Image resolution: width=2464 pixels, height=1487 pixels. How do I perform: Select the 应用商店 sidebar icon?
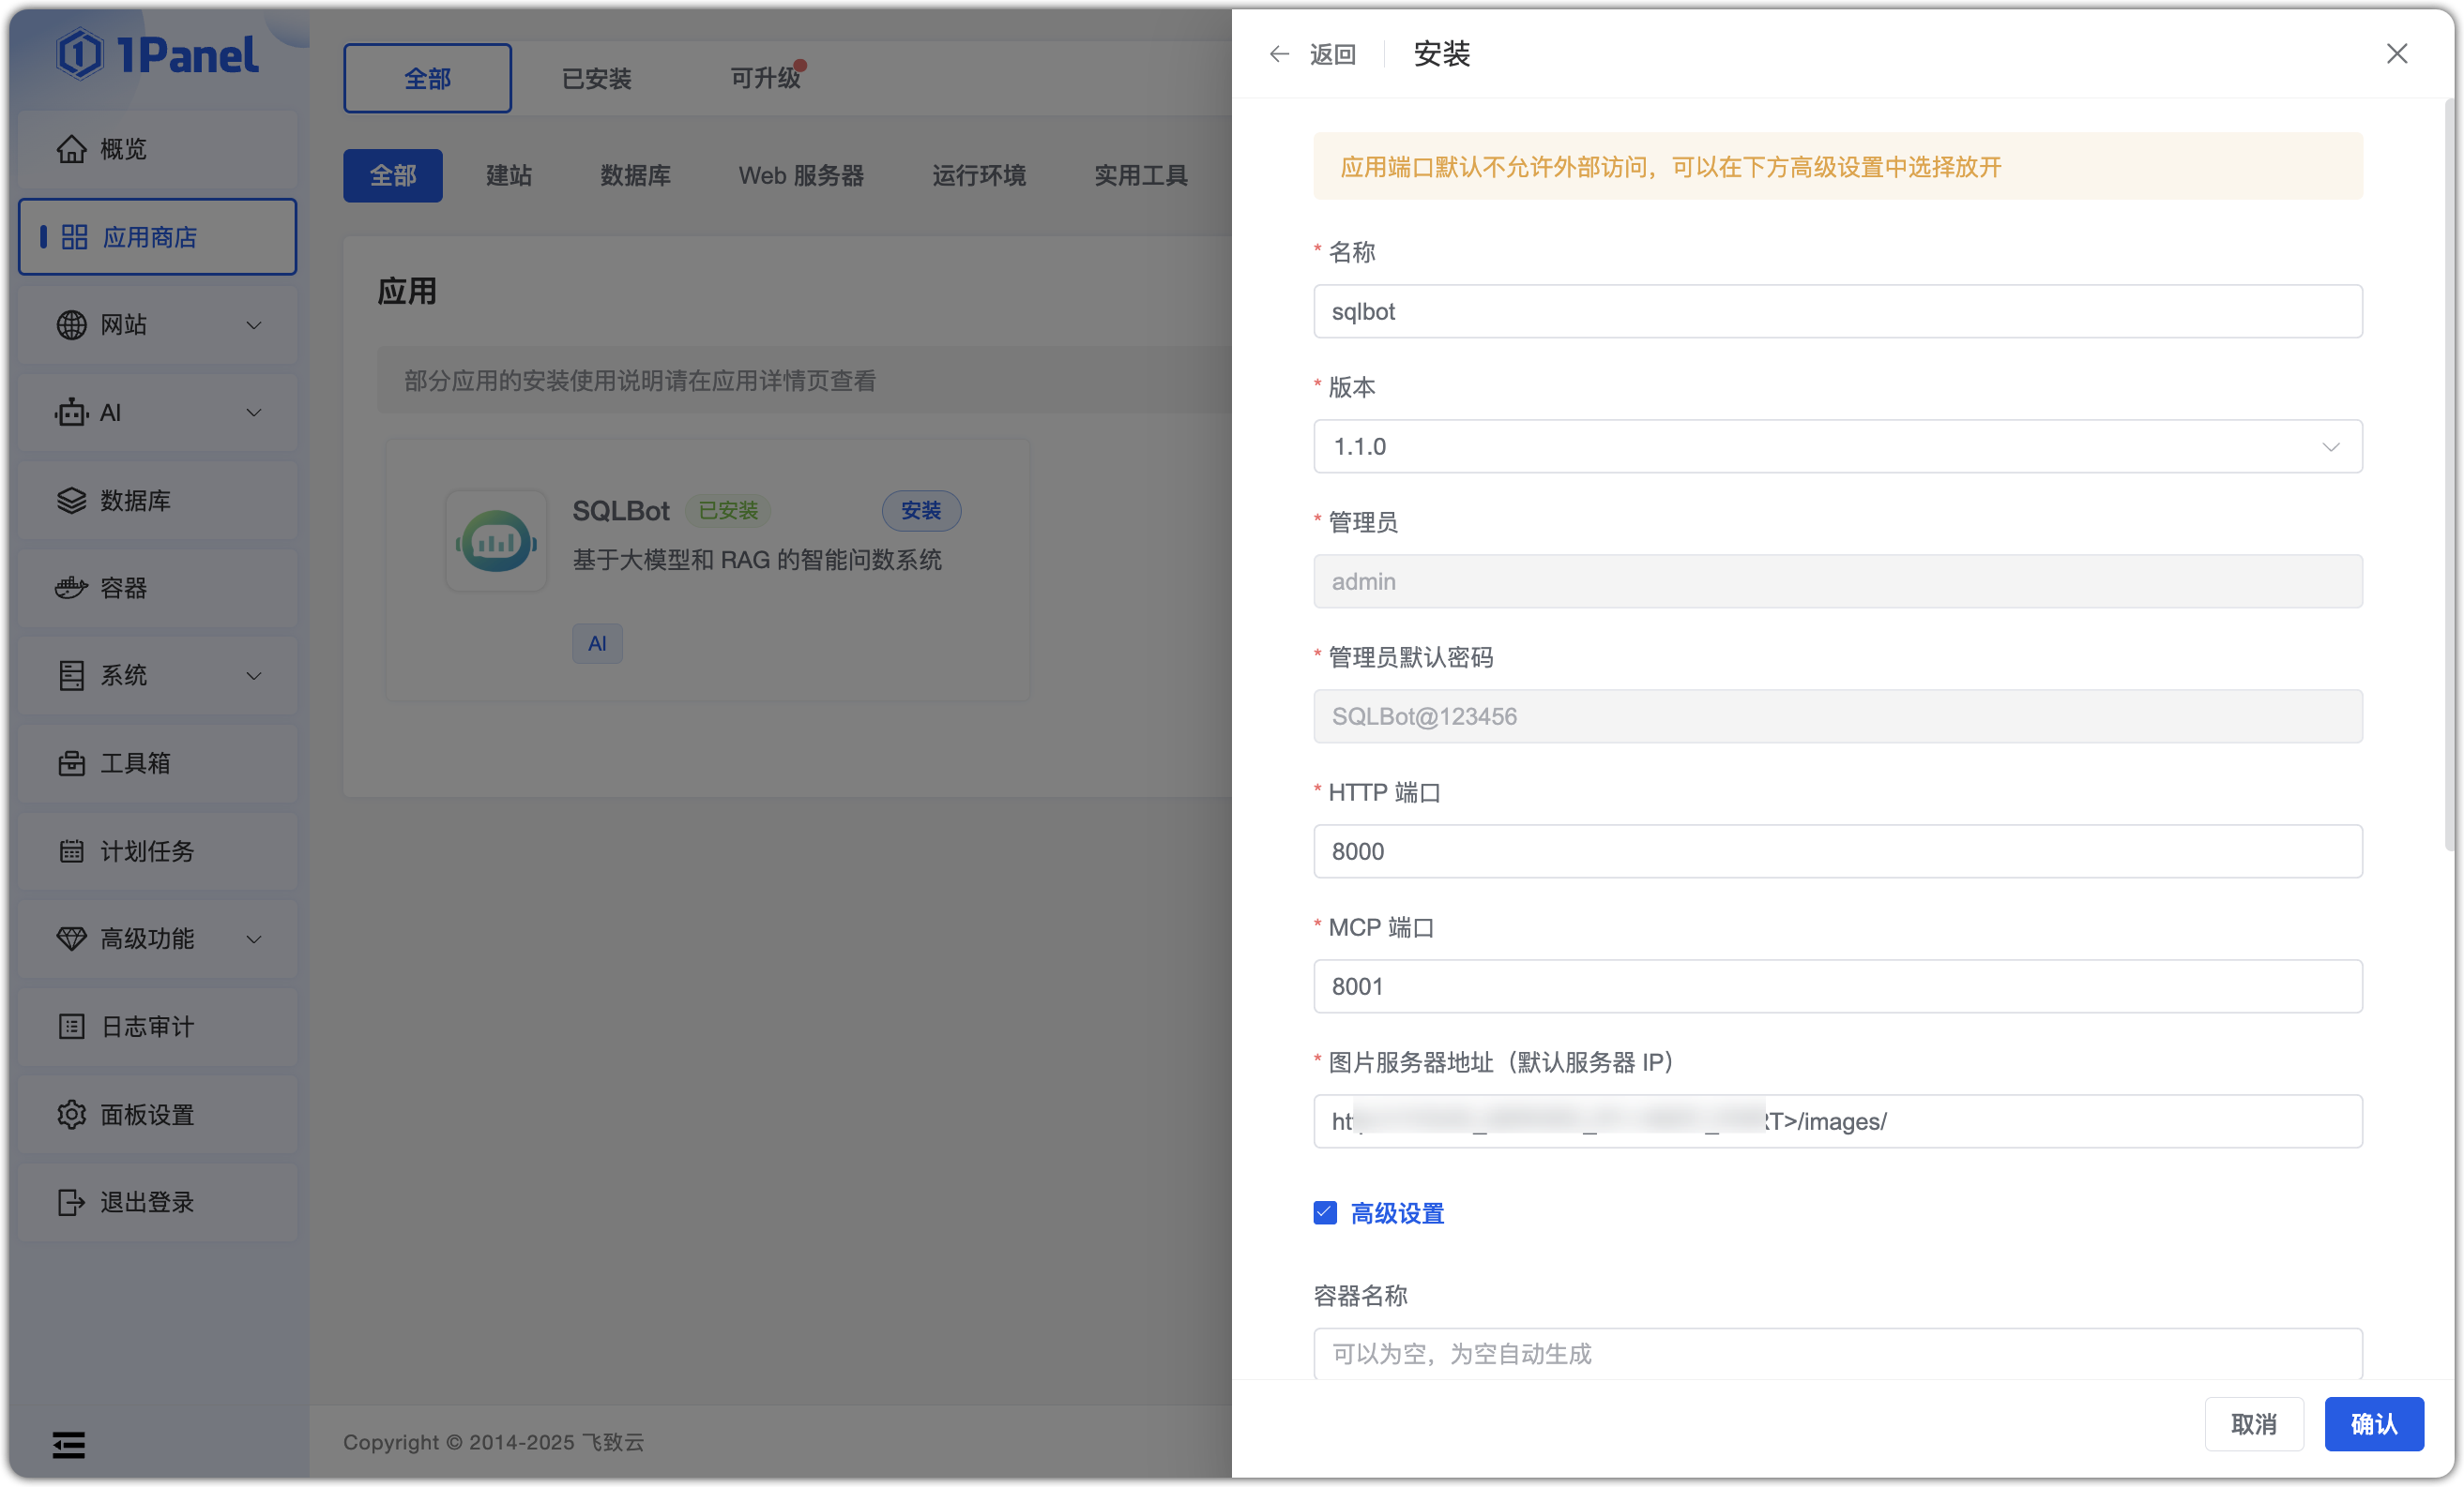click(x=74, y=237)
